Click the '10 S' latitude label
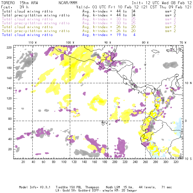Image resolution: width=193 pixels, height=193 pixels. [x=188, y=159]
